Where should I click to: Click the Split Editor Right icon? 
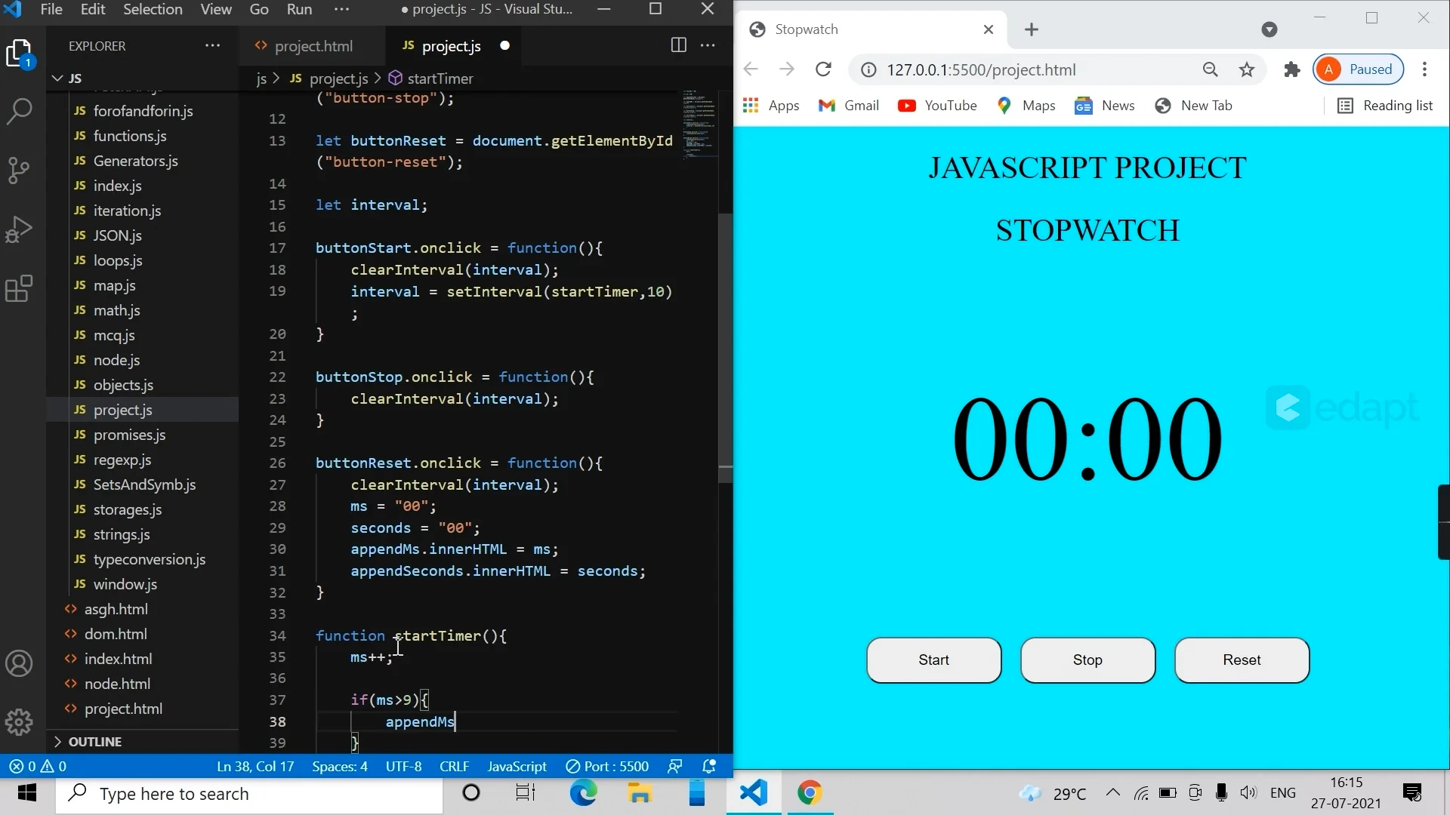pos(678,46)
